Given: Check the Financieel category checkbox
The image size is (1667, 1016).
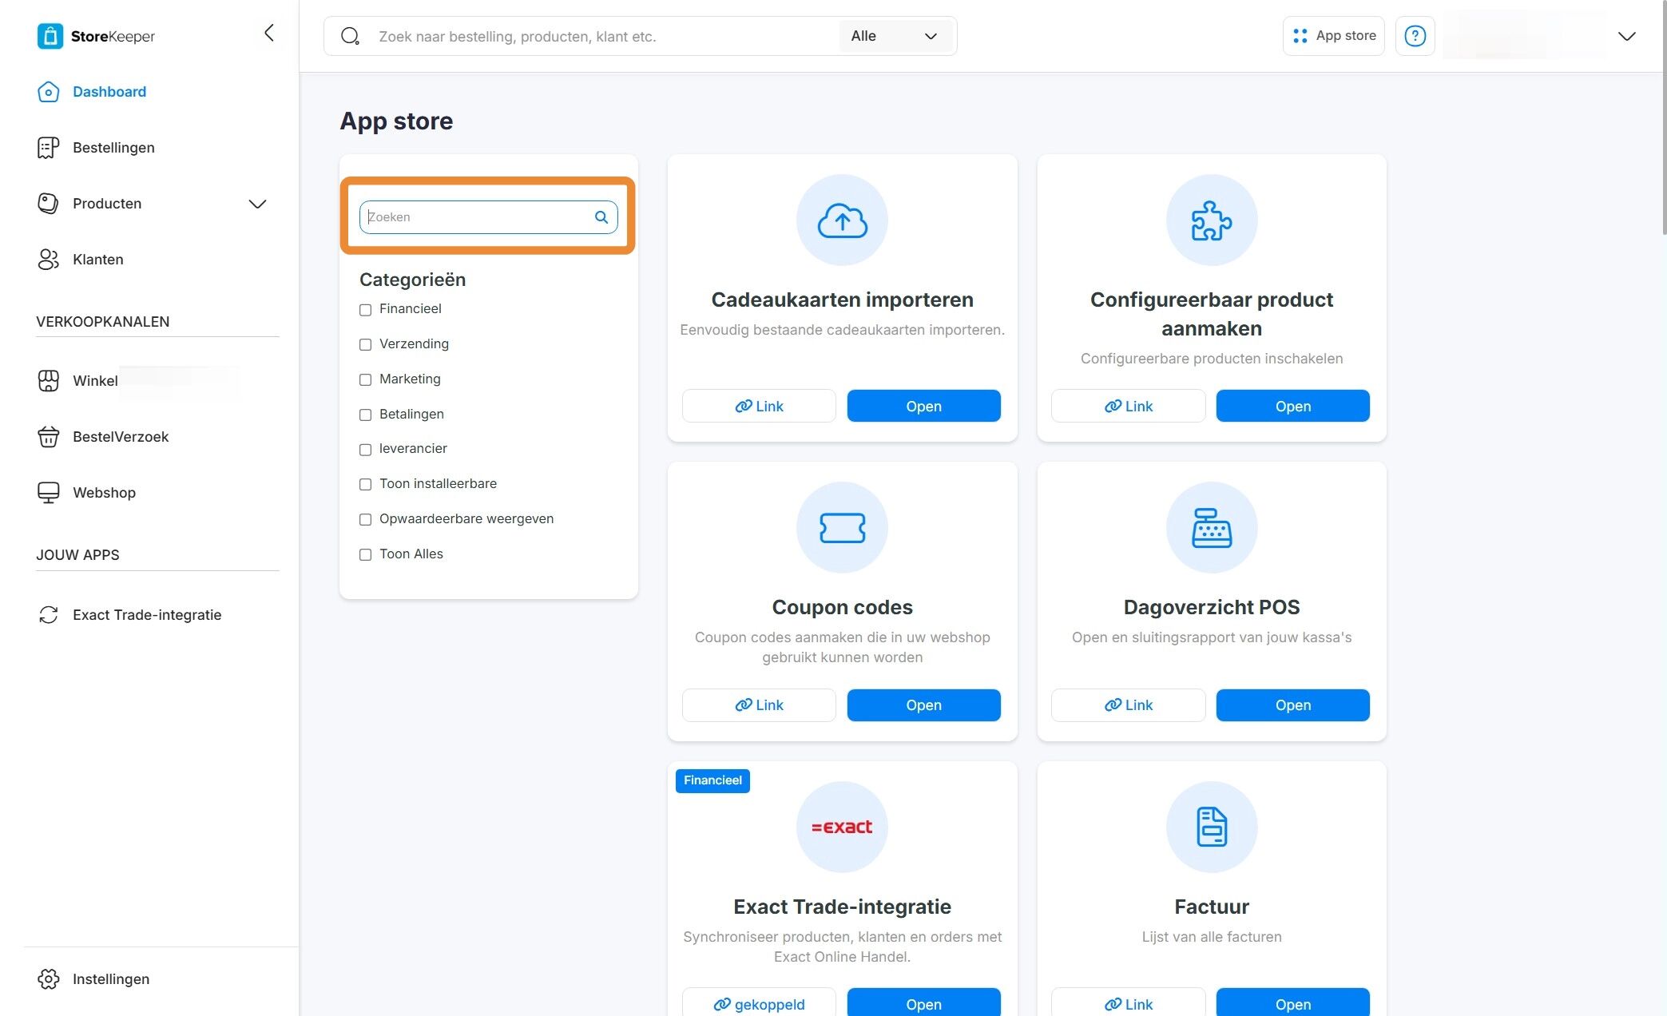Looking at the screenshot, I should tap(365, 310).
